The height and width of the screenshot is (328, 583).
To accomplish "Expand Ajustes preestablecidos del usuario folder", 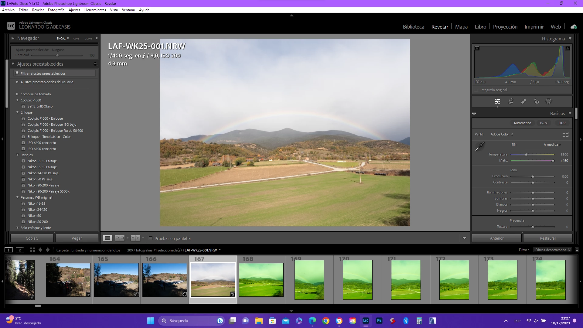I will pos(17,82).
